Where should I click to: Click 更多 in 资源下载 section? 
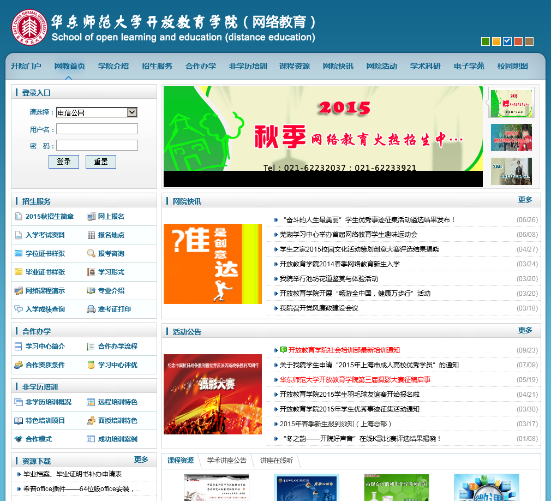(x=141, y=460)
